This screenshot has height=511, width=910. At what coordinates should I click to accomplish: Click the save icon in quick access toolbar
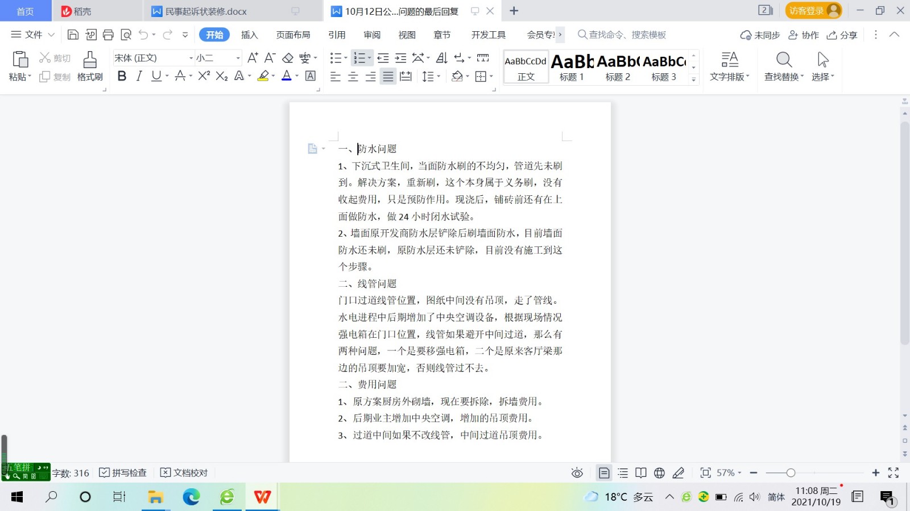(x=73, y=35)
